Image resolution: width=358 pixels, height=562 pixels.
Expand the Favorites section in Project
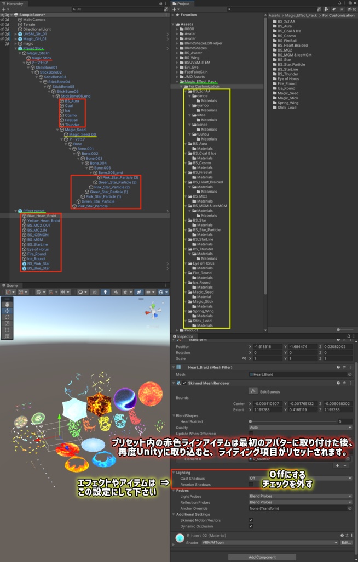tap(173, 15)
